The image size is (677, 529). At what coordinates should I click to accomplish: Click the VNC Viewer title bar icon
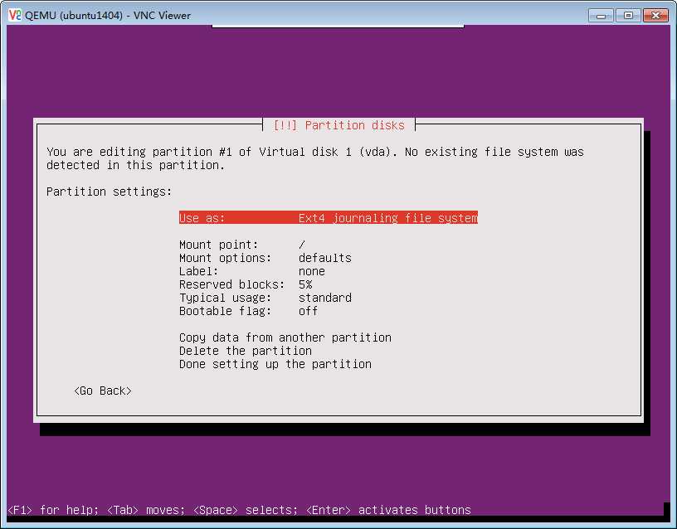(x=14, y=15)
